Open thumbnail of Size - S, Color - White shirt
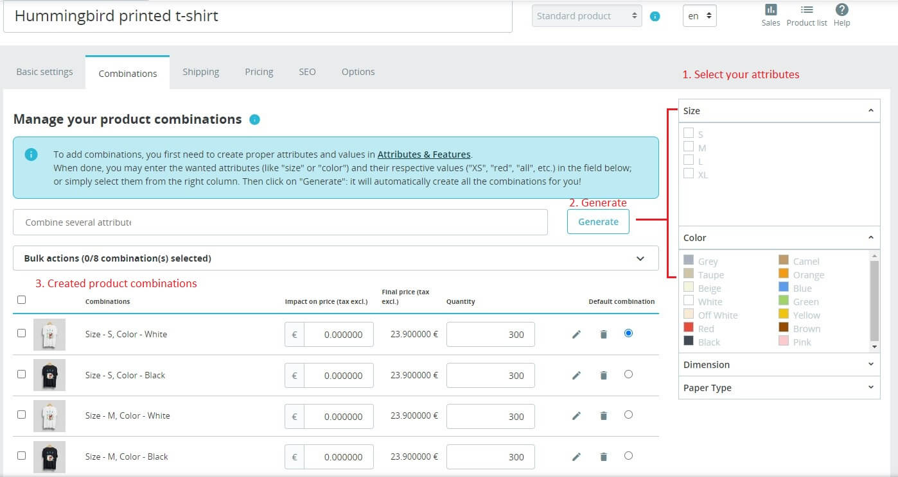 (49, 334)
